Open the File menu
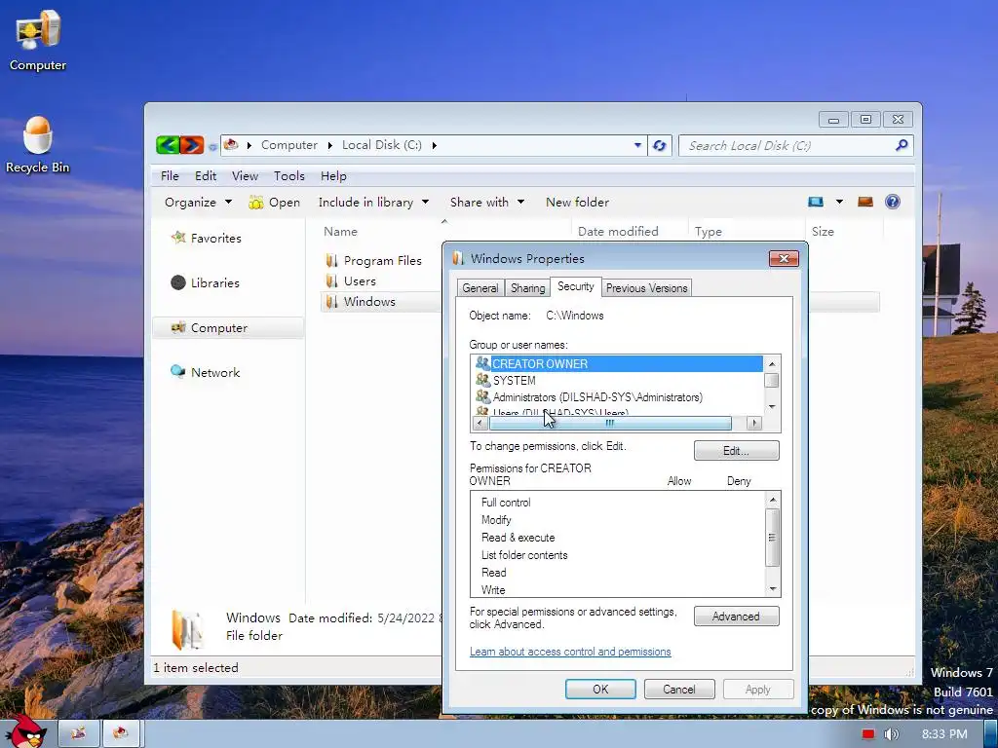This screenshot has height=748, width=998. tap(170, 175)
